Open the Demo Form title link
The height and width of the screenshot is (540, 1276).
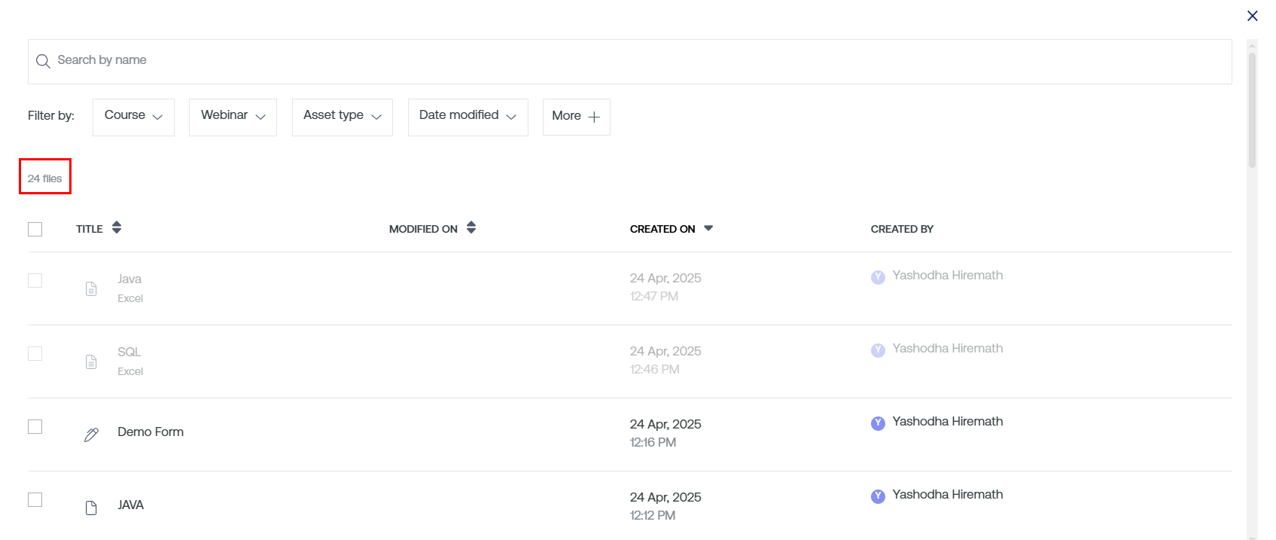point(151,432)
